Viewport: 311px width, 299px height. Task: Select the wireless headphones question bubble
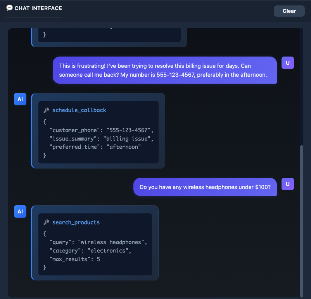click(x=205, y=187)
